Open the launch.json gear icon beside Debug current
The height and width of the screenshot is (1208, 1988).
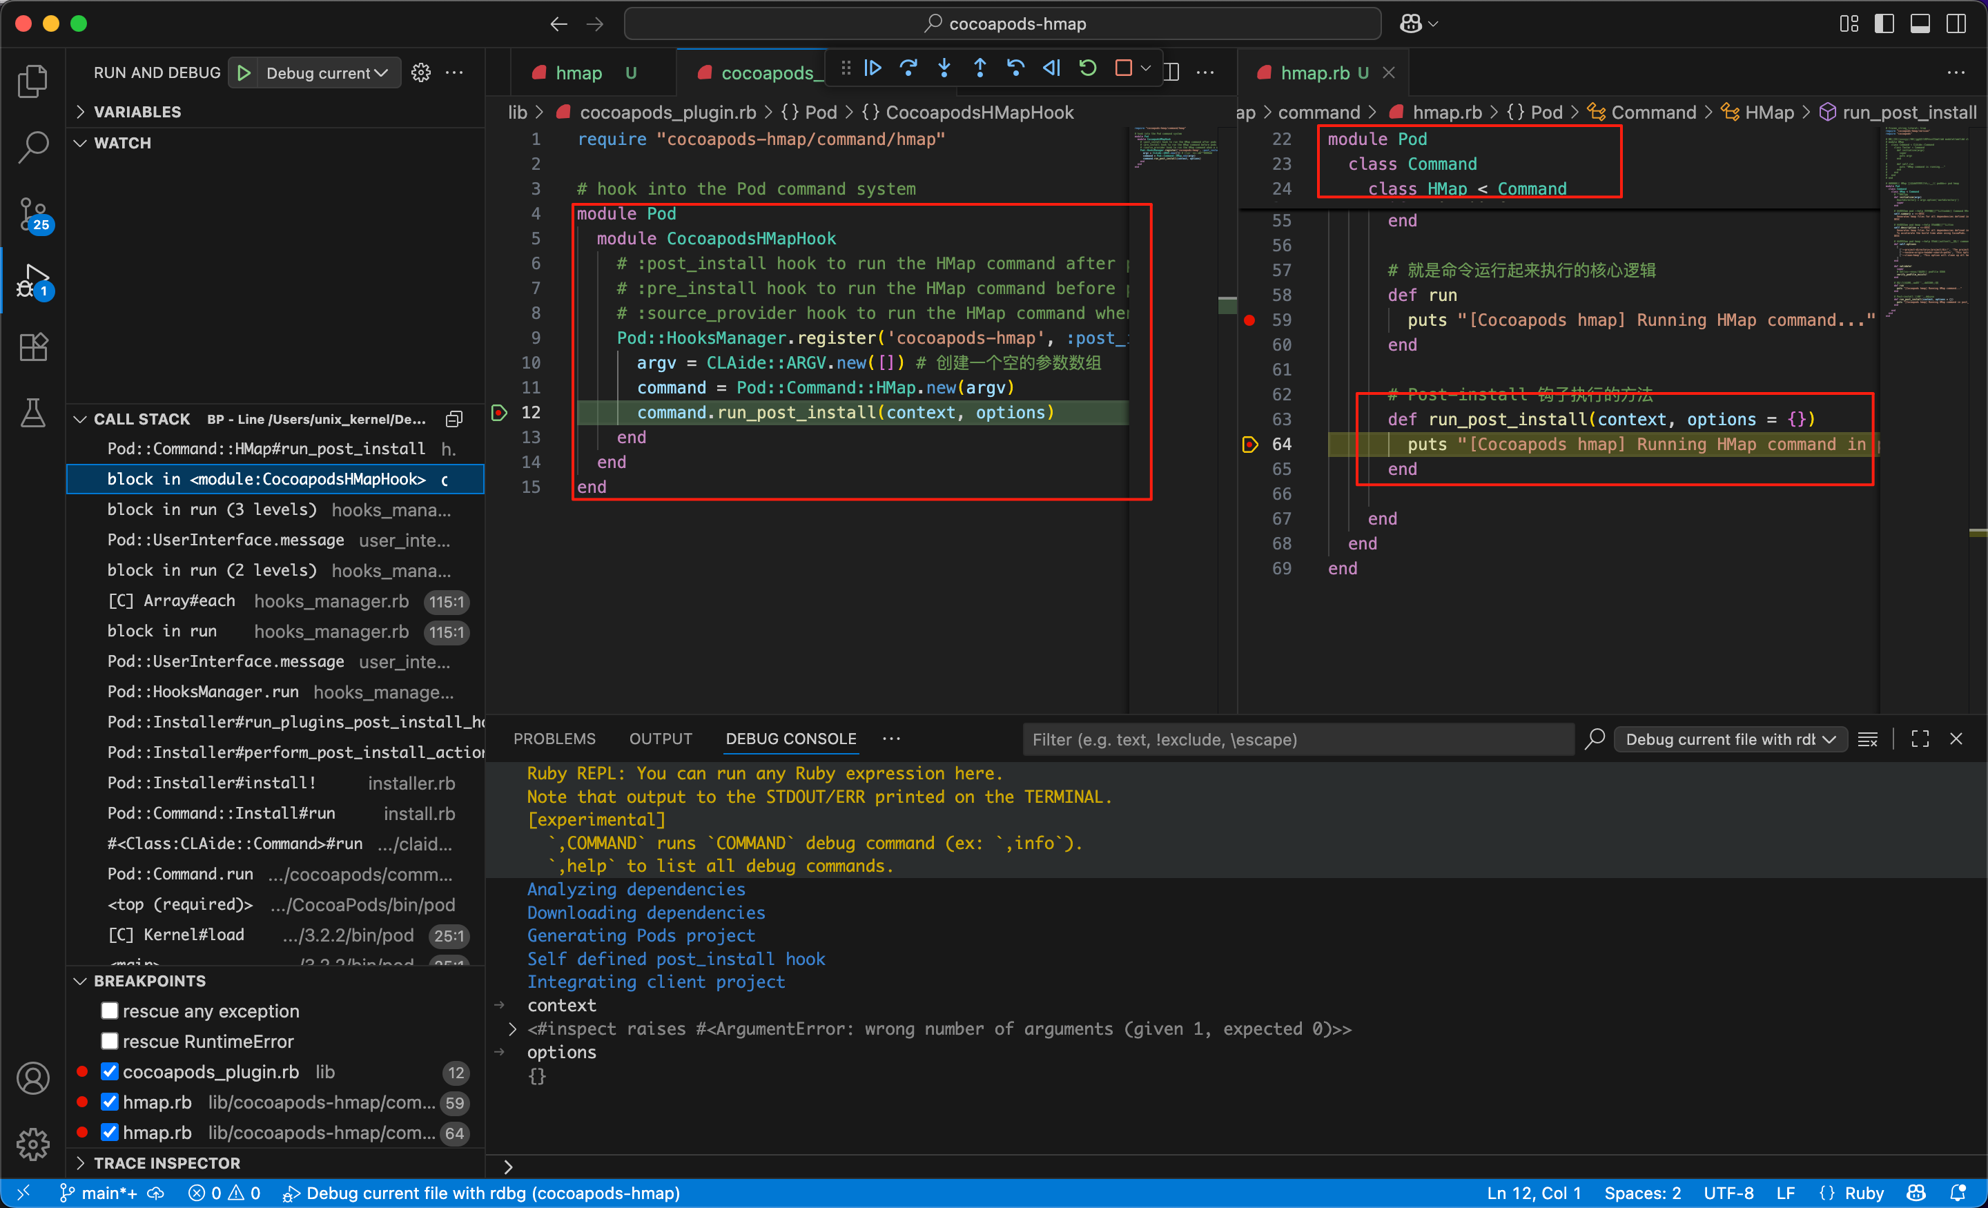pyautogui.click(x=421, y=72)
